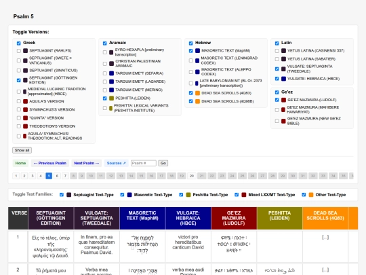The width and height of the screenshot is (366, 275).
Task: Open Previous Psalm link
Action: click(50, 163)
